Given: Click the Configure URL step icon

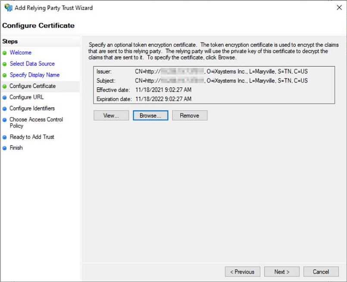Looking at the screenshot, I should click(x=6, y=97).
